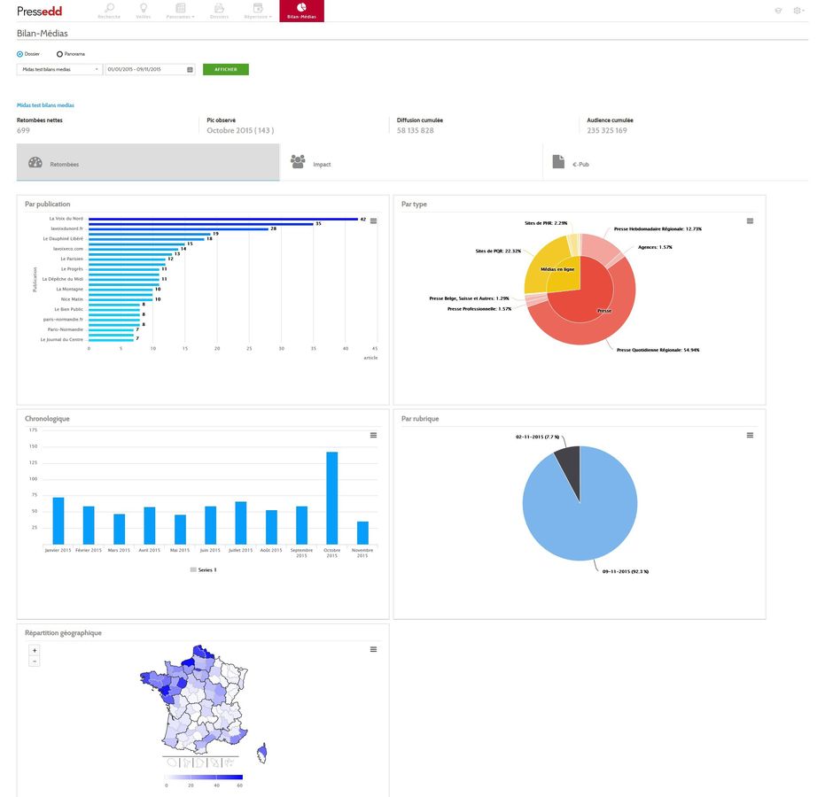825x797 pixels.
Task: Click the green AFFICHER button
Action: 225,69
